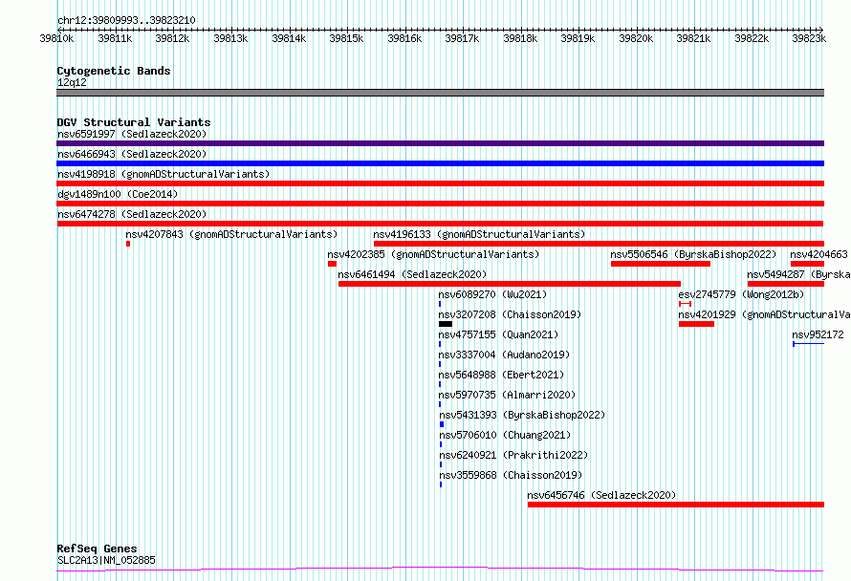Image resolution: width=851 pixels, height=581 pixels.
Task: Open the nsv4201929 gnomAD variant label
Action: pos(764,314)
